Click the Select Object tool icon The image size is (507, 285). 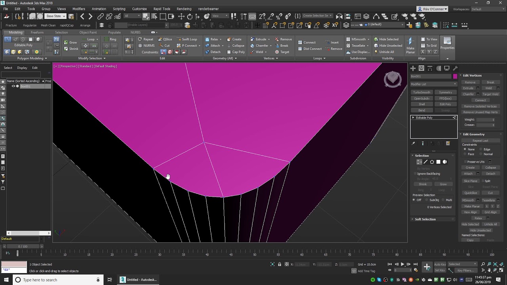[146, 17]
